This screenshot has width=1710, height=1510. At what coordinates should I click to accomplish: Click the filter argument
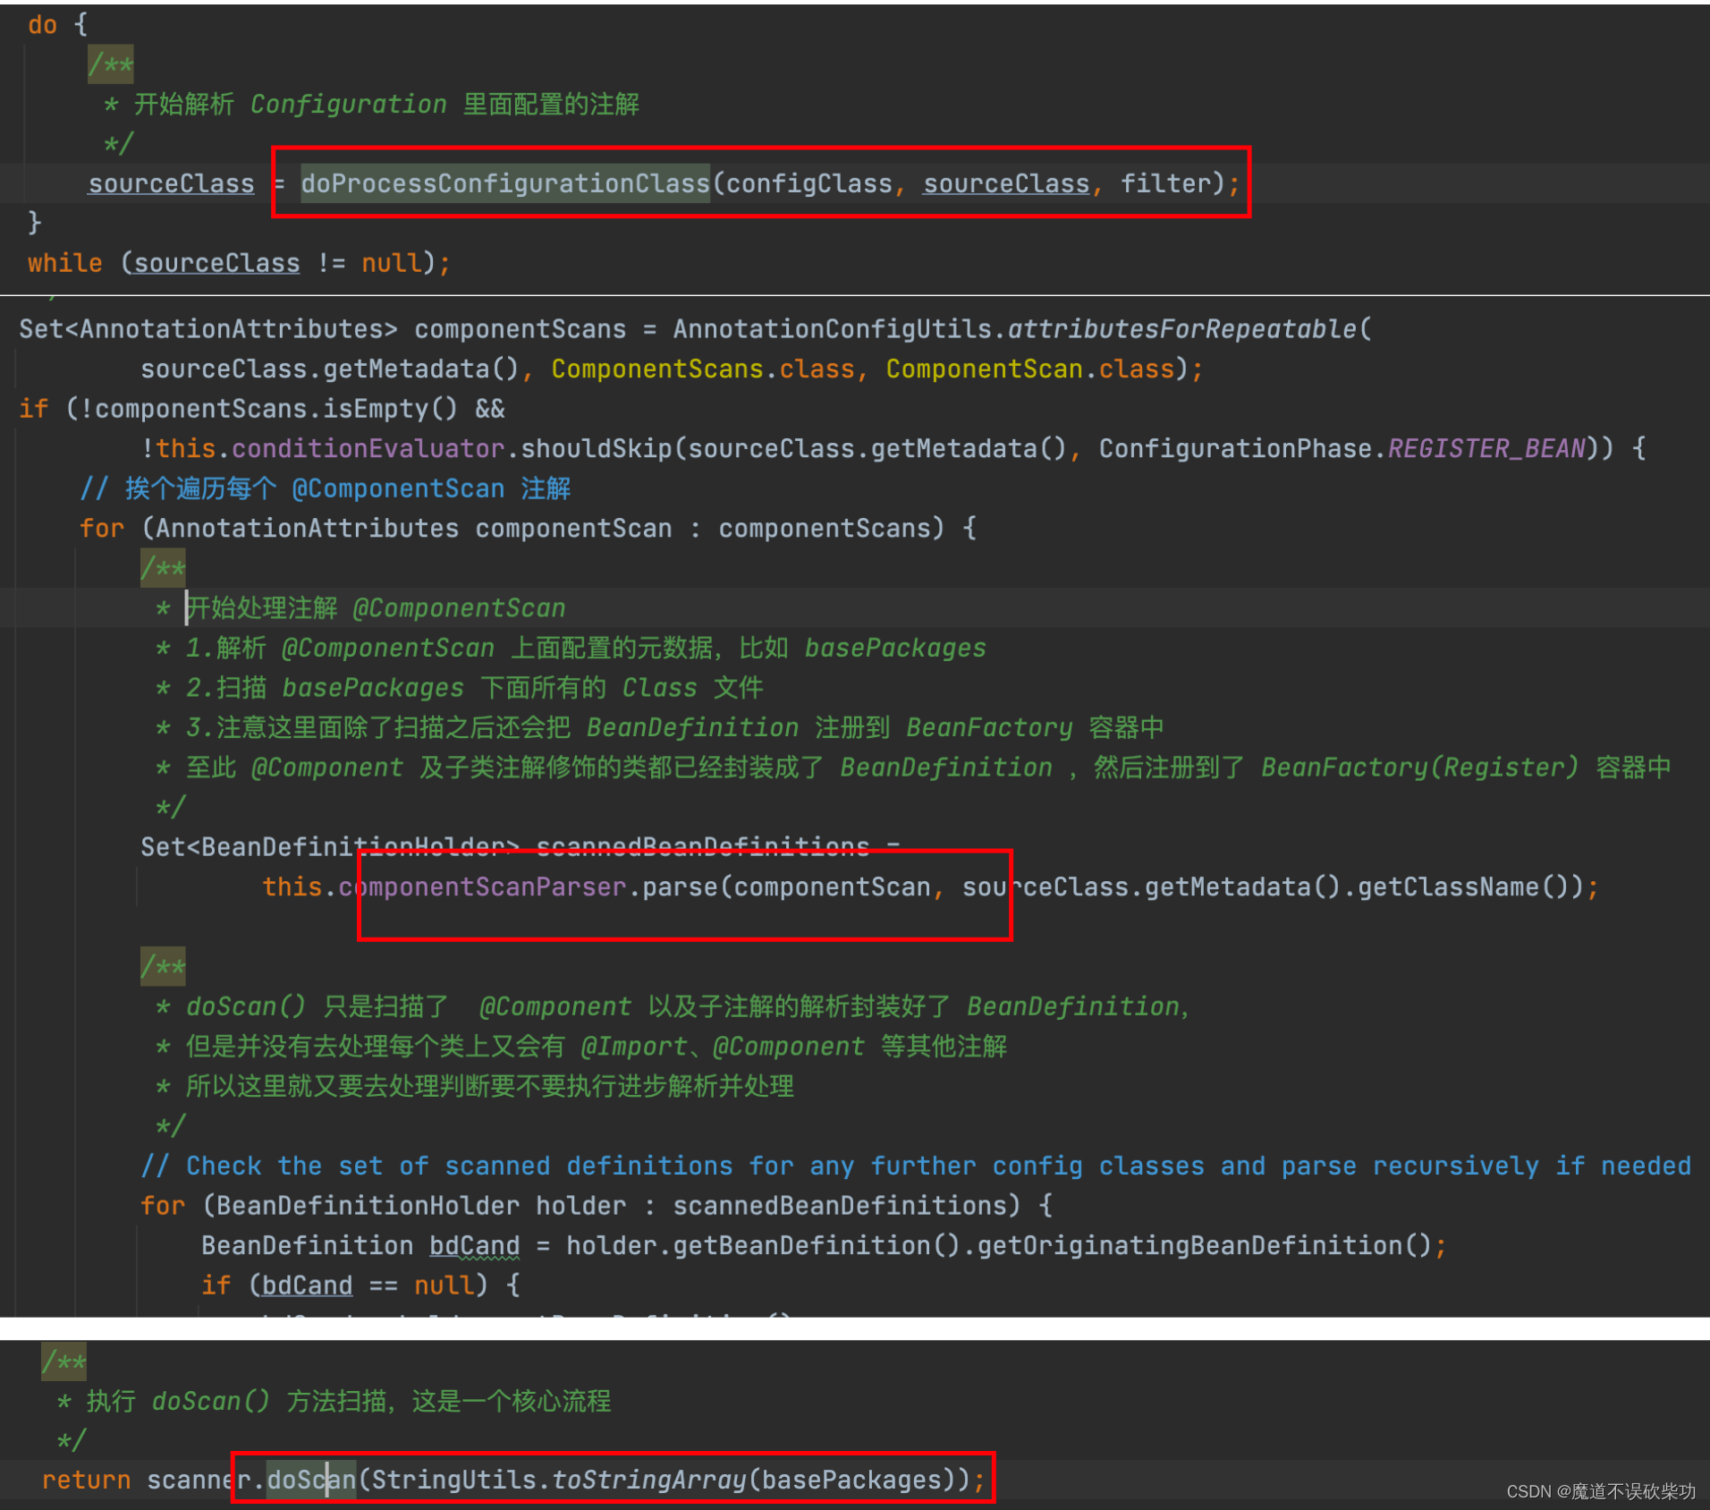tap(1164, 183)
